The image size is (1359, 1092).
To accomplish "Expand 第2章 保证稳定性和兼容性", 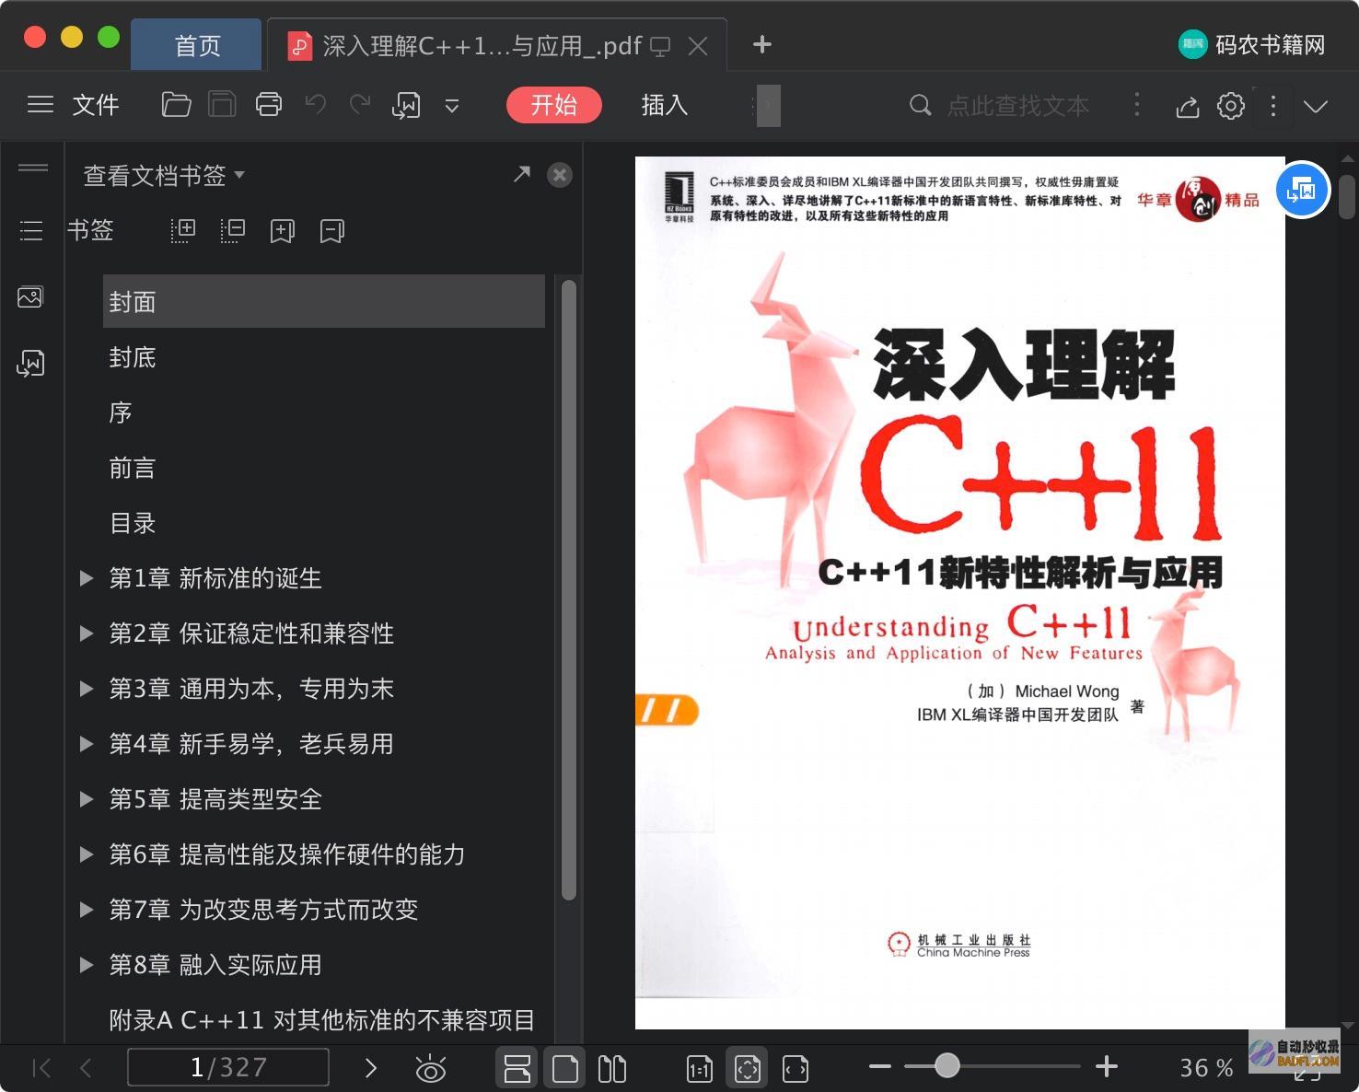I will [x=87, y=633].
